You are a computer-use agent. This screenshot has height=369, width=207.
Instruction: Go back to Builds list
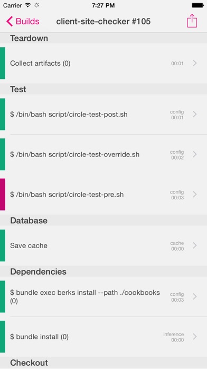23,21
